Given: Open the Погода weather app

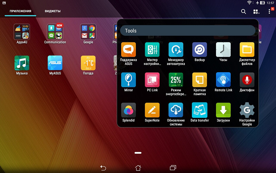Looking at the screenshot, I should click(88, 63).
